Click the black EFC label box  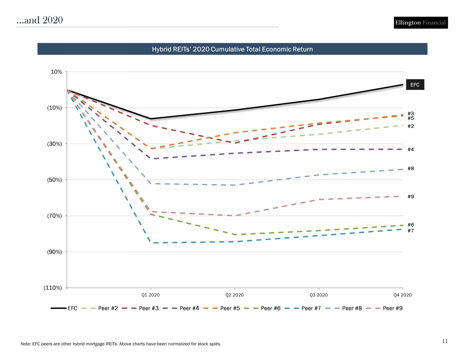pyautogui.click(x=415, y=85)
